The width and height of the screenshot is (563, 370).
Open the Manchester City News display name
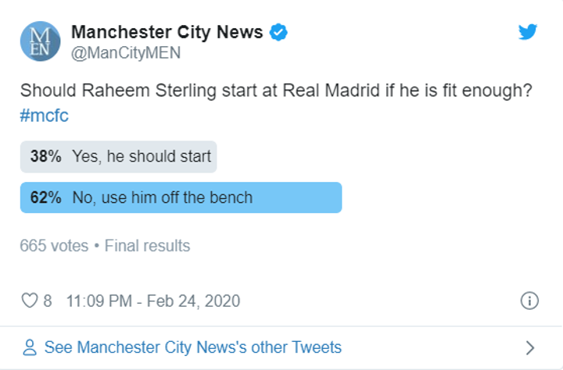pos(168,32)
